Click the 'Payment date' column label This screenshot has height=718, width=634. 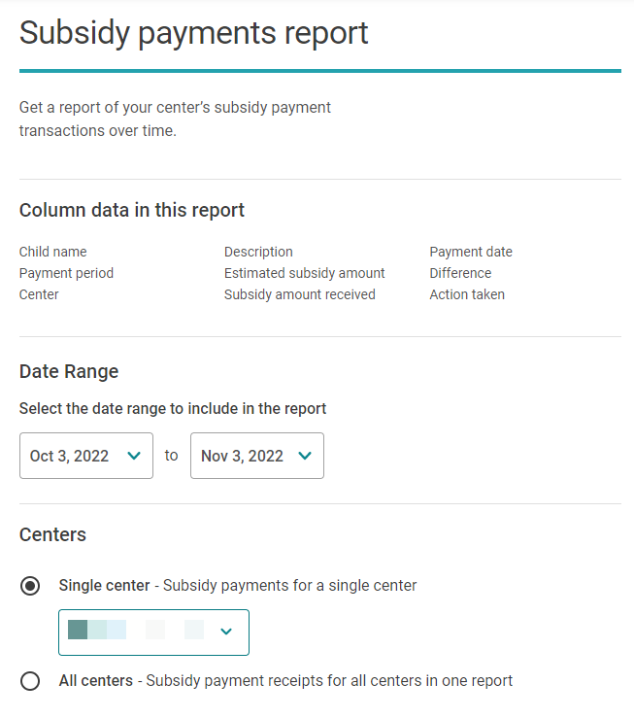coord(471,252)
